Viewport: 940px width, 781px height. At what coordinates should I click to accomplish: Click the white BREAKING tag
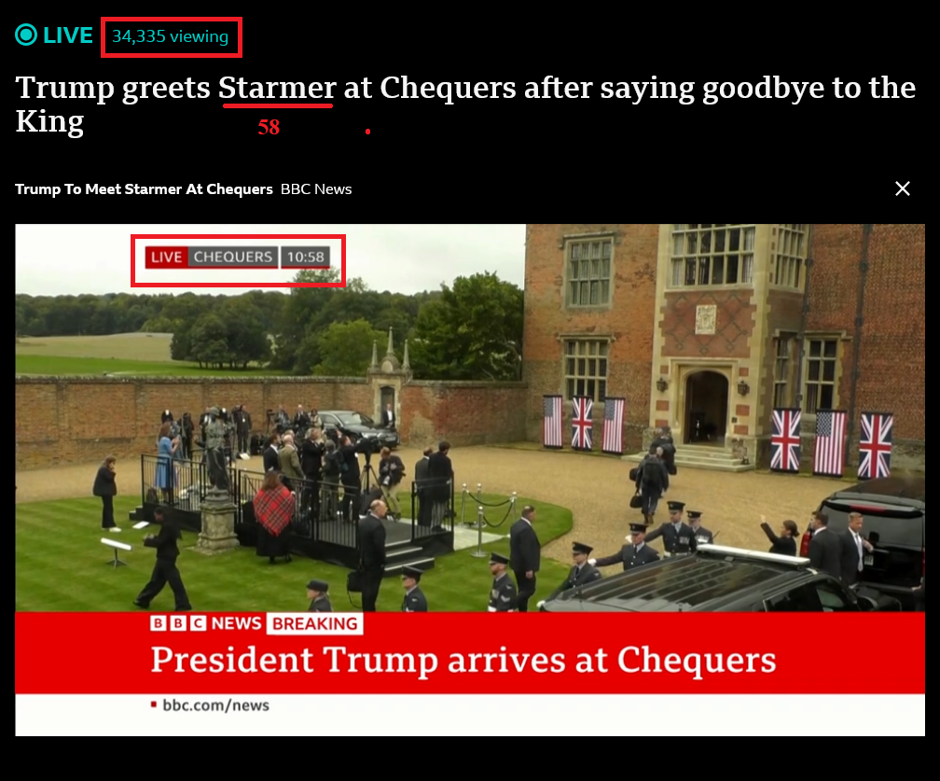point(315,624)
